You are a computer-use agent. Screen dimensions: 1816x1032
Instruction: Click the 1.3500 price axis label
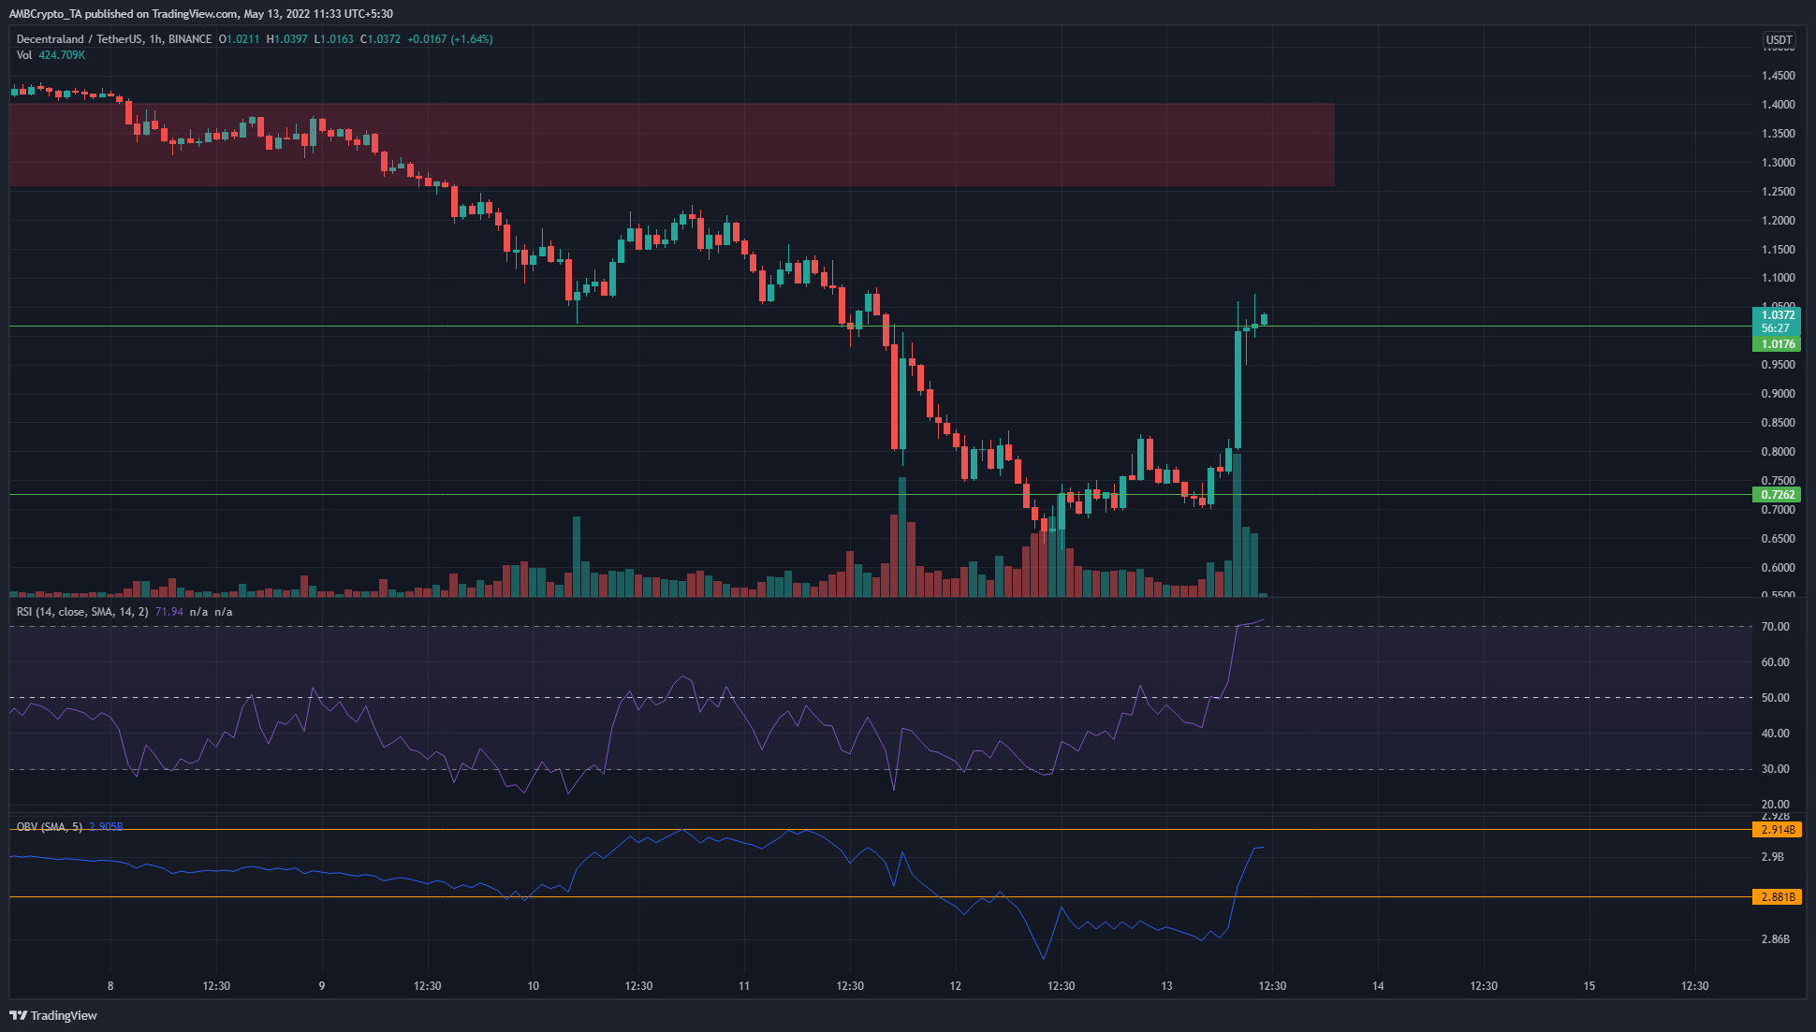[1778, 134]
